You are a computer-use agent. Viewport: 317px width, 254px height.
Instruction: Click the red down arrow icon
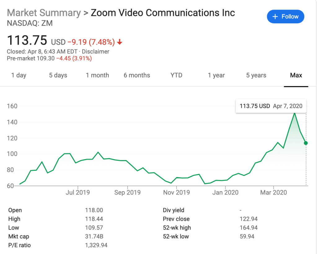(x=120, y=42)
